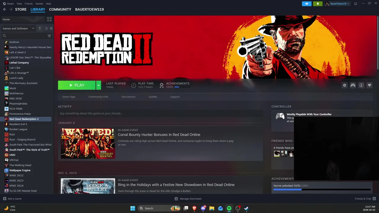Open the Discussions link
The width and height of the screenshot is (379, 213).
tap(129, 97)
